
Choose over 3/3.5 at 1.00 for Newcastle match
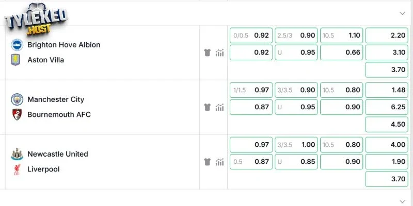(296, 145)
